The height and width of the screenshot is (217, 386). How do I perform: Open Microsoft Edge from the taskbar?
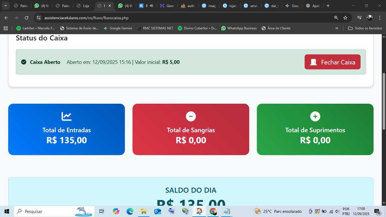click(x=130, y=211)
